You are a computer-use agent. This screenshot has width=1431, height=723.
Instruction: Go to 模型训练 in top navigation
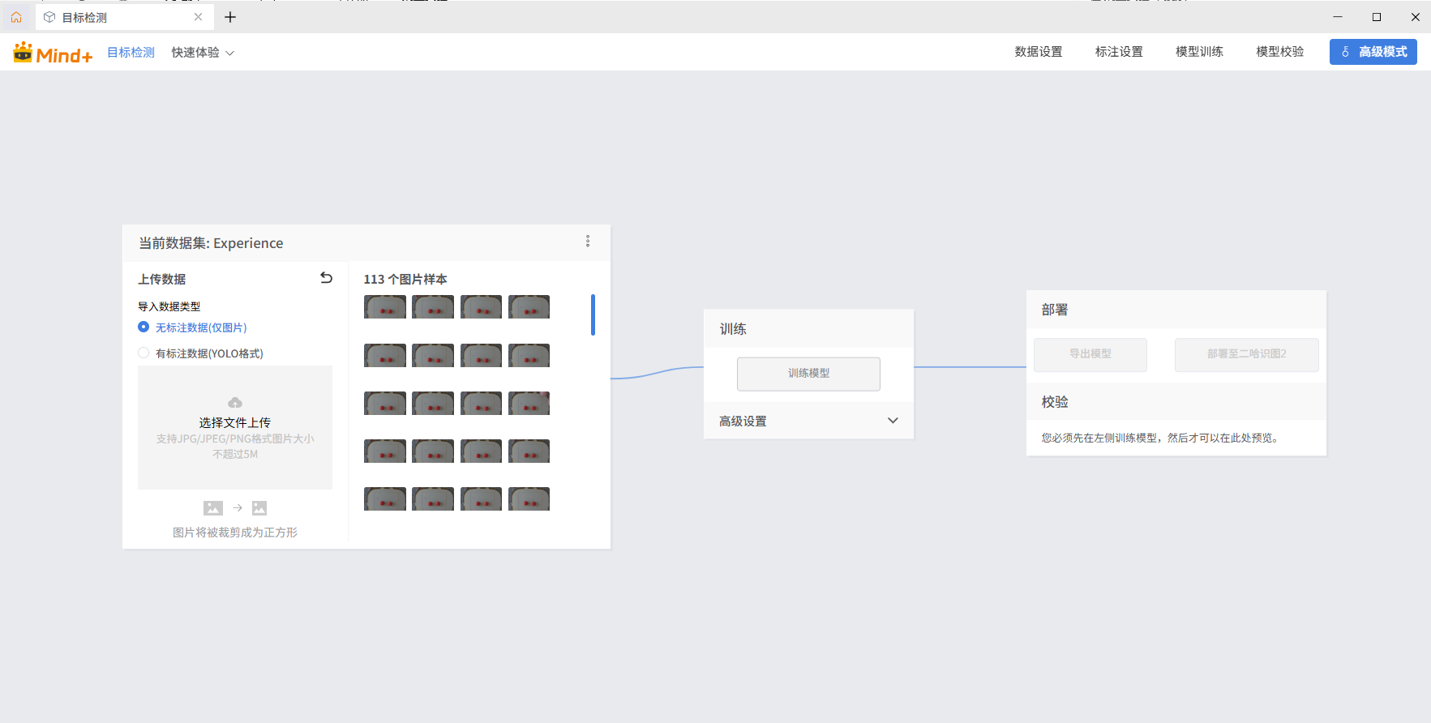click(1199, 52)
